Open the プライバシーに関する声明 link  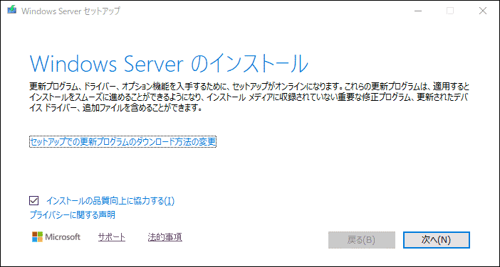[x=73, y=215]
